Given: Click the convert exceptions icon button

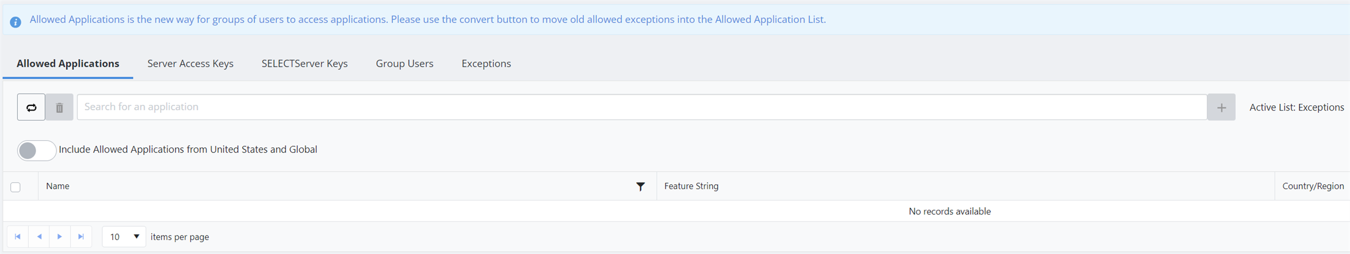Looking at the screenshot, I should coord(31,107).
